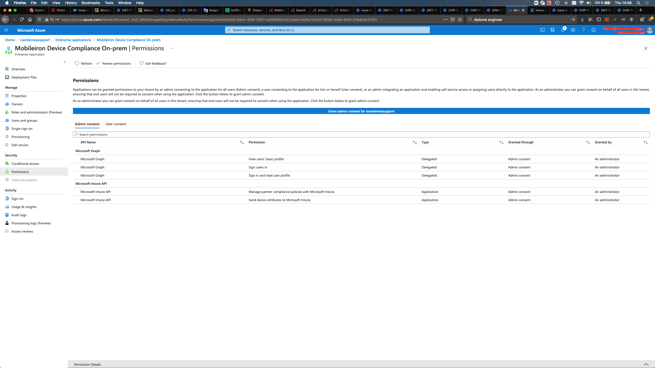
Task: Open Azure notifications bell
Action: pos(563,30)
